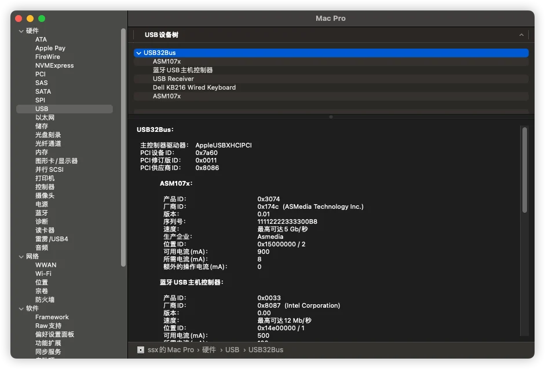Select 宗卷 under 网络
This screenshot has width=545, height=369.
(x=41, y=291)
